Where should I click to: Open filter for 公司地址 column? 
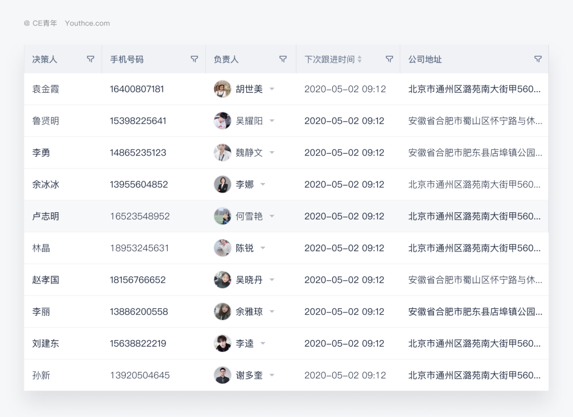coord(537,59)
